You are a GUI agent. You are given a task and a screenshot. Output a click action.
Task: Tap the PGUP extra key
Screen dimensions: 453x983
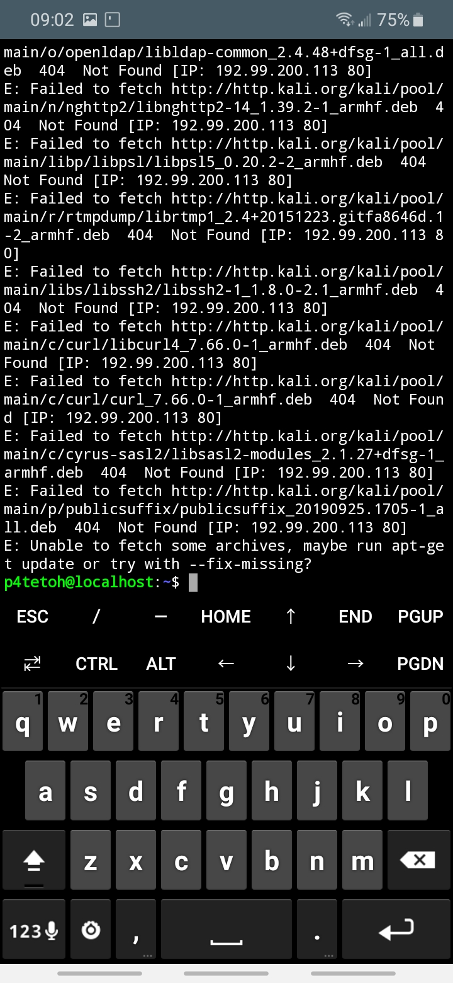[x=420, y=616]
